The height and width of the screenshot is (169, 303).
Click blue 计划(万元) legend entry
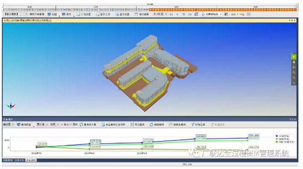282,136
